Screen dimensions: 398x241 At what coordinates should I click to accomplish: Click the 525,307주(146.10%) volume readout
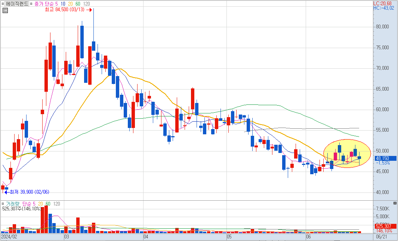(x=22, y=209)
